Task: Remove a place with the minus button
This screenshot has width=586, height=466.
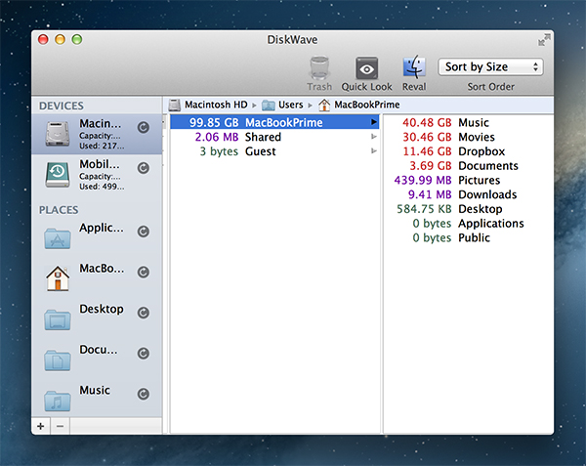Action: pos(61,426)
